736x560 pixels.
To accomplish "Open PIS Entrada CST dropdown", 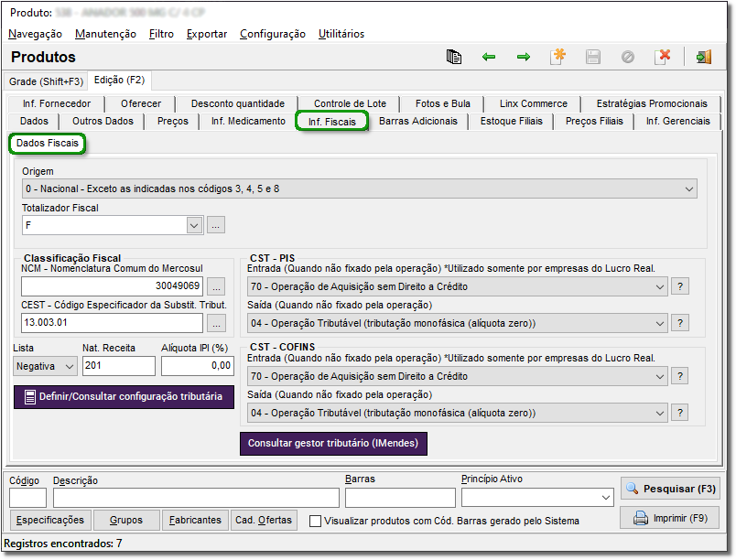I will (x=659, y=286).
